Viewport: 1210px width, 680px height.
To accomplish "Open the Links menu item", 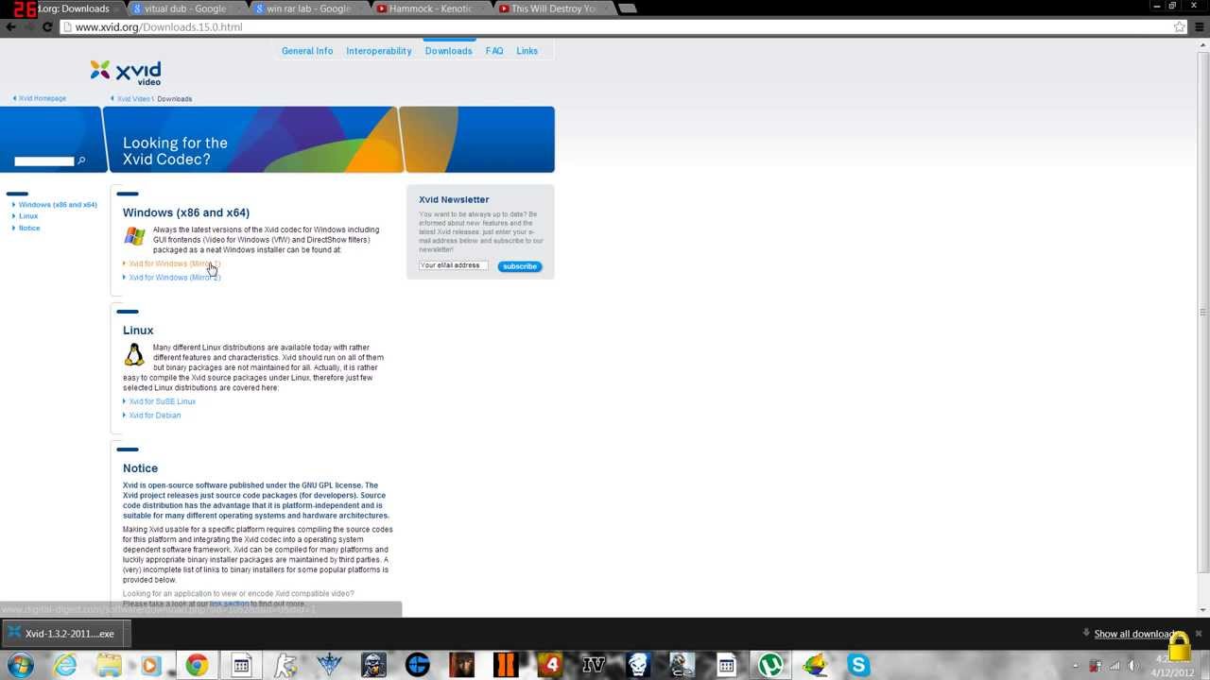I will tap(527, 51).
